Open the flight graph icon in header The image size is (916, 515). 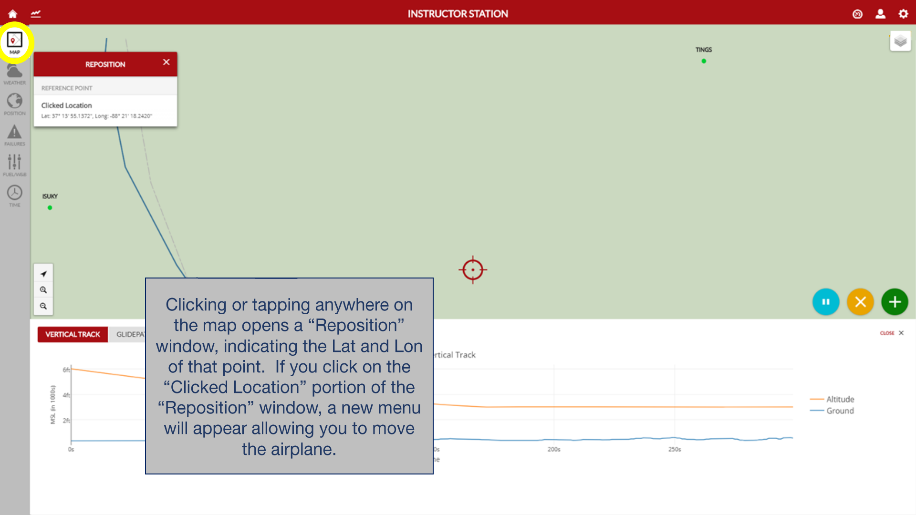[36, 14]
